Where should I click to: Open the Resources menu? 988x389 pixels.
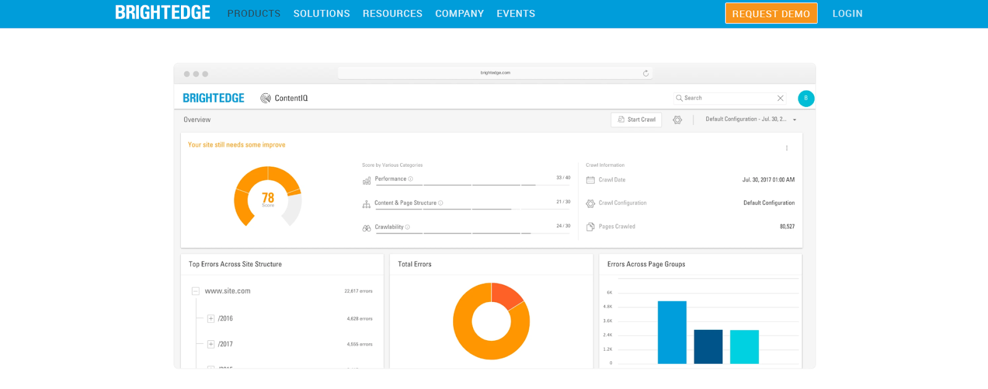(x=393, y=14)
